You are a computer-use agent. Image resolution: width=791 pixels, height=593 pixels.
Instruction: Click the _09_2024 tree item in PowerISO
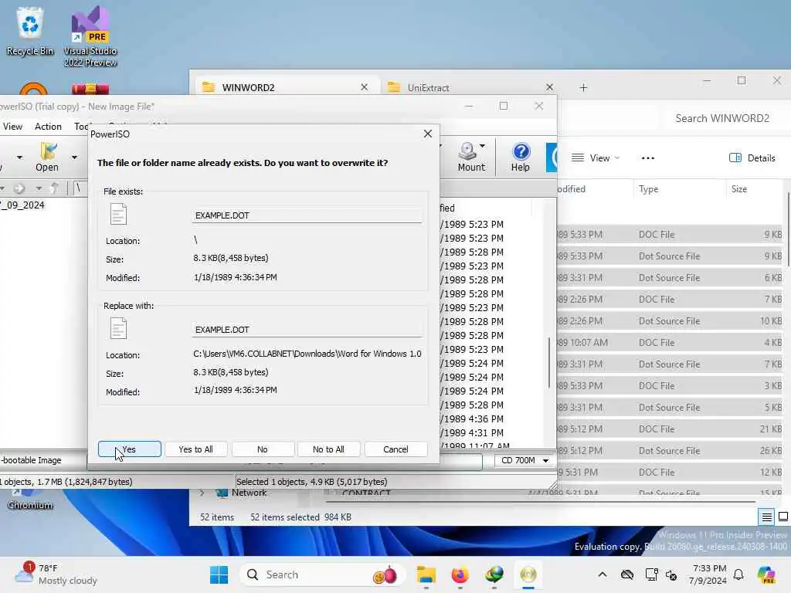(x=22, y=205)
